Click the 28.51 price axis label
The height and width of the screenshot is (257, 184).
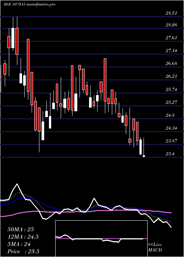171,13
